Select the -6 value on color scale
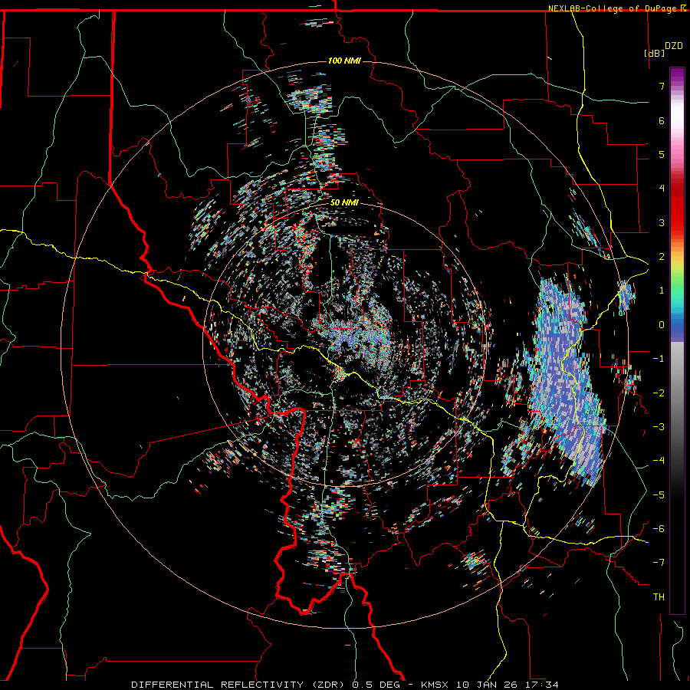 pos(659,528)
